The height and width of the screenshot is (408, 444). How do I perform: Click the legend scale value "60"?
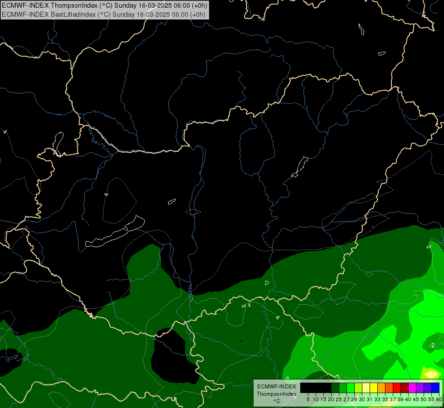pos(439,399)
